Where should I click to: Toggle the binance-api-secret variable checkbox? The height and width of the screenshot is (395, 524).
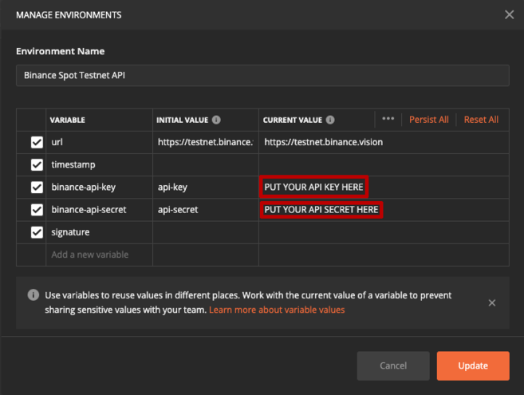37,210
